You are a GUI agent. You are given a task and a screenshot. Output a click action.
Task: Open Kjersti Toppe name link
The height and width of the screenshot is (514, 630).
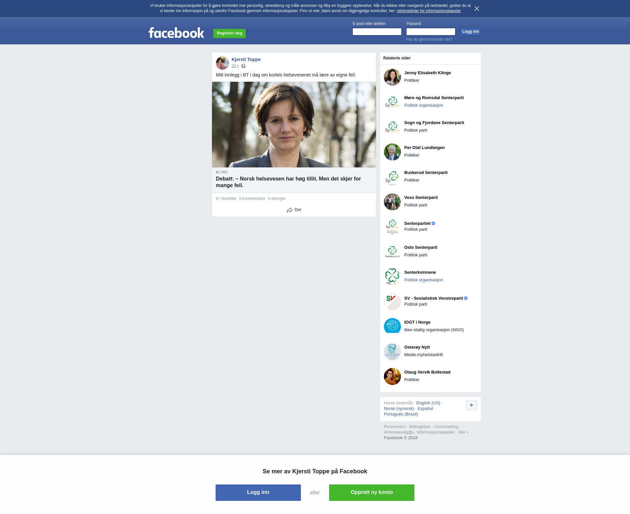[246, 59]
